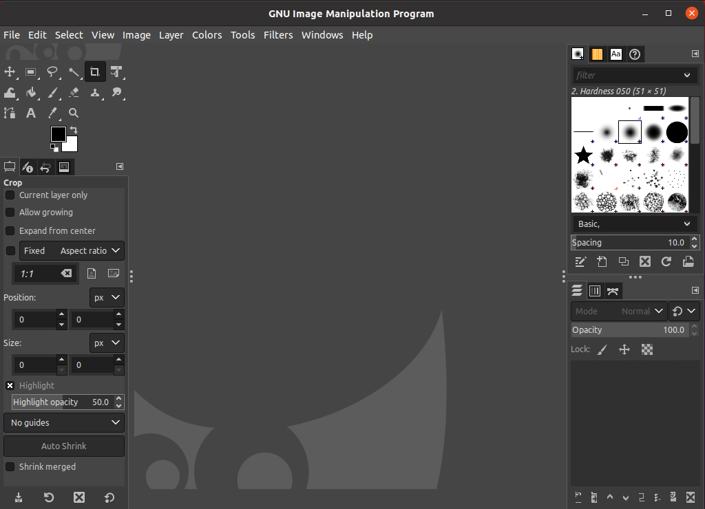Select the Zoom magnifier tool
This screenshot has height=509, width=705.
coord(74,113)
